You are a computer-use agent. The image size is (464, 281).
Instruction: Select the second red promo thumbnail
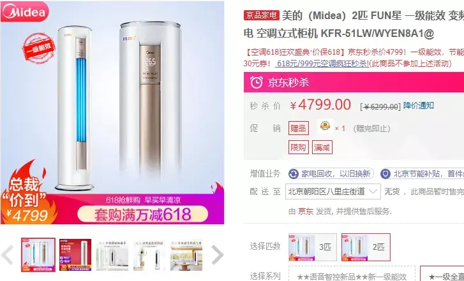tap(75, 255)
